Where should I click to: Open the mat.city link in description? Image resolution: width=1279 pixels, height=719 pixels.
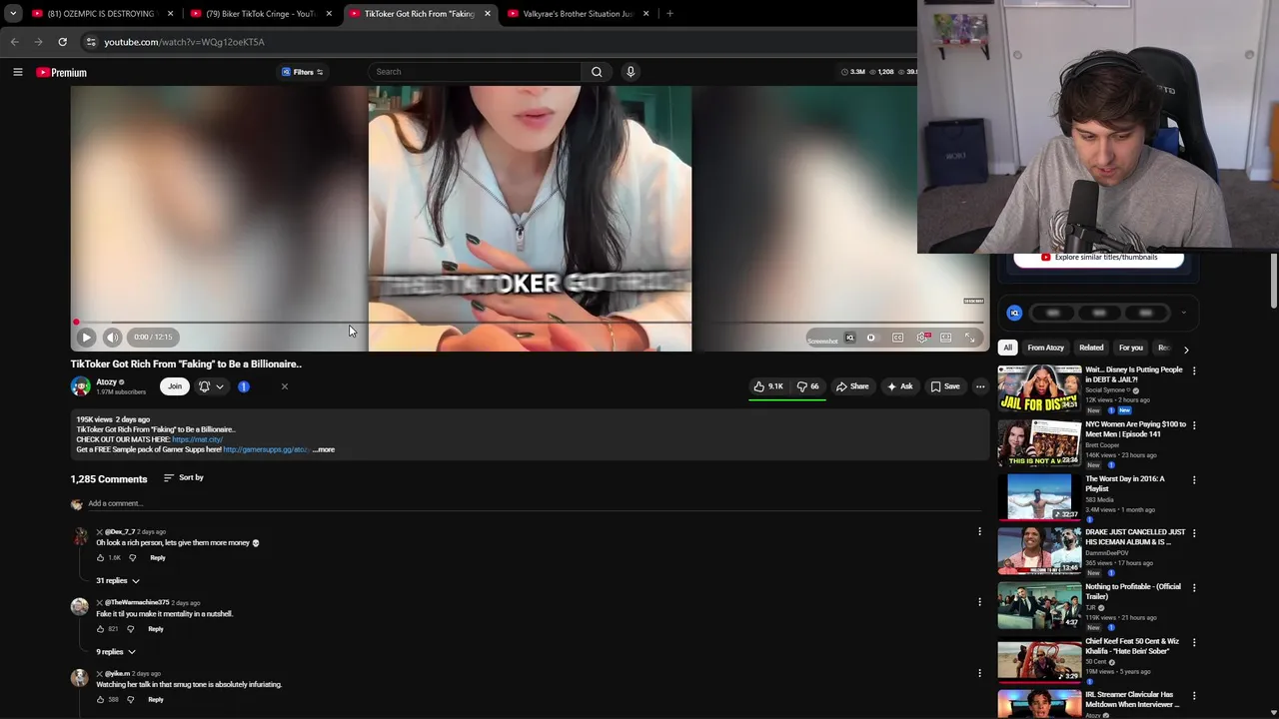point(197,439)
